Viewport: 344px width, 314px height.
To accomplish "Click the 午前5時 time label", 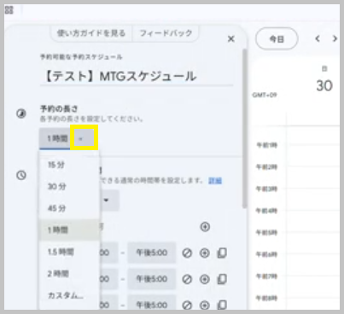I will pos(266,233).
